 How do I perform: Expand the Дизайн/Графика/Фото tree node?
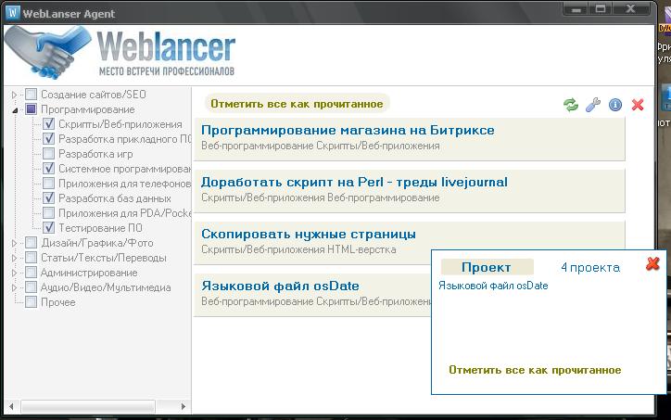point(14,243)
